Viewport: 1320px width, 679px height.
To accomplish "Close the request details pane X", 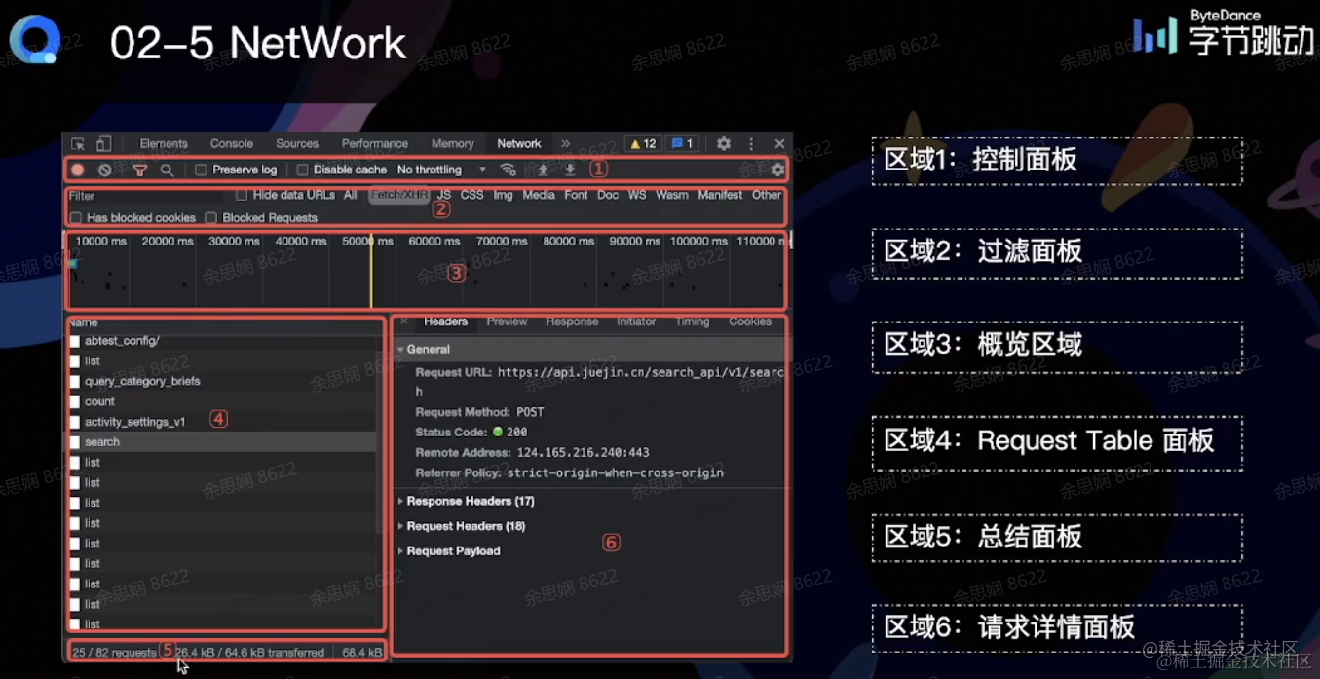I will [x=404, y=321].
